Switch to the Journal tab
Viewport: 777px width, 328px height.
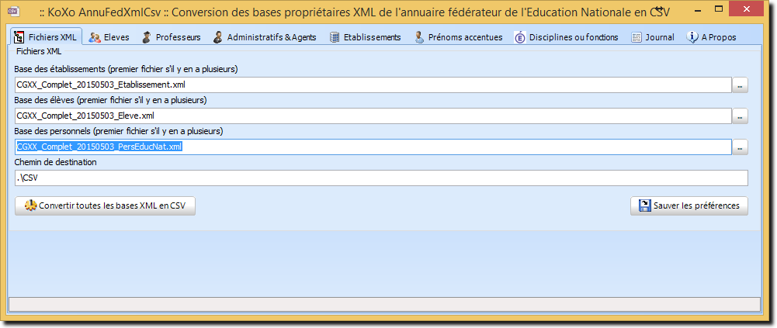click(653, 37)
